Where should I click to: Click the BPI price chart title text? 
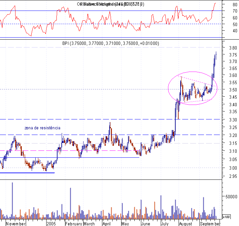pos(111,44)
